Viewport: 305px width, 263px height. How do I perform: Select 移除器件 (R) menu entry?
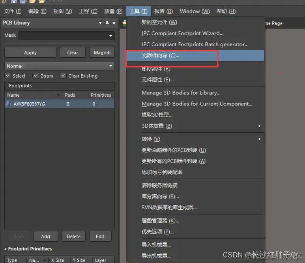click(x=195, y=68)
